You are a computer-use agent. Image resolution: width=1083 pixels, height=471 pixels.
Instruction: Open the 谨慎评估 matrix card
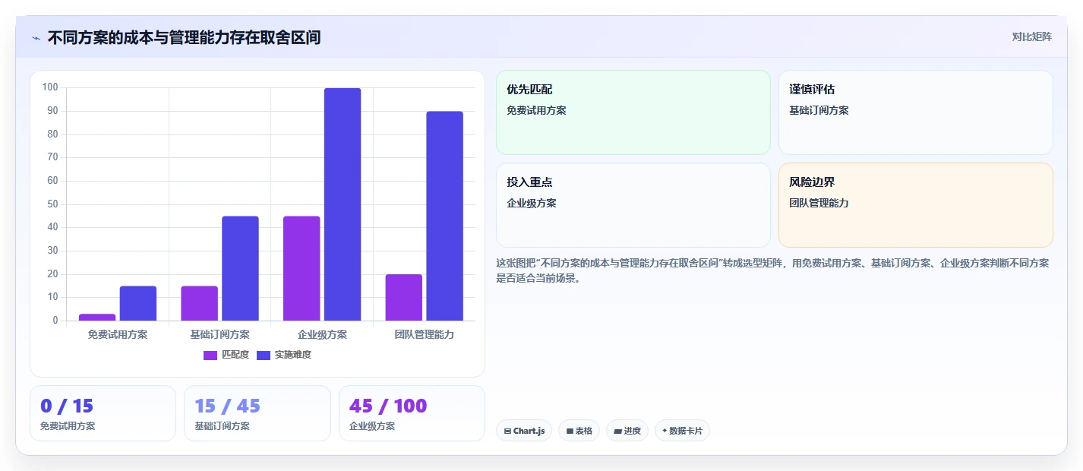coord(916,112)
